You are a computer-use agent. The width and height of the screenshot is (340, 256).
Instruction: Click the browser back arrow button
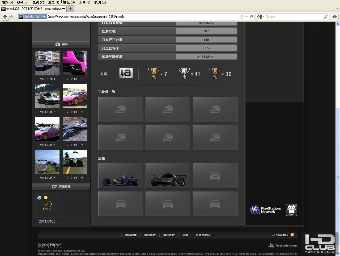point(5,17)
